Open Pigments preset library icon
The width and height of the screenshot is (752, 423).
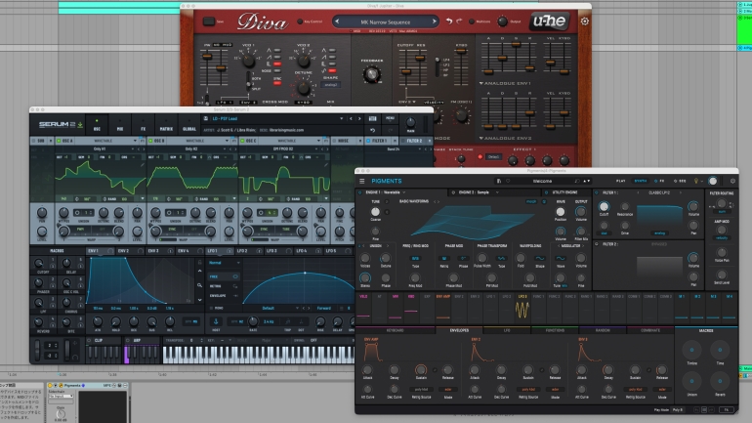coord(499,181)
